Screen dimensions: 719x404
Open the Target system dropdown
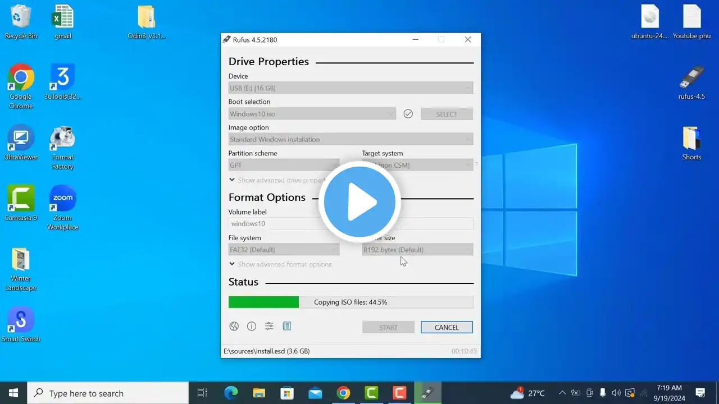click(x=417, y=165)
